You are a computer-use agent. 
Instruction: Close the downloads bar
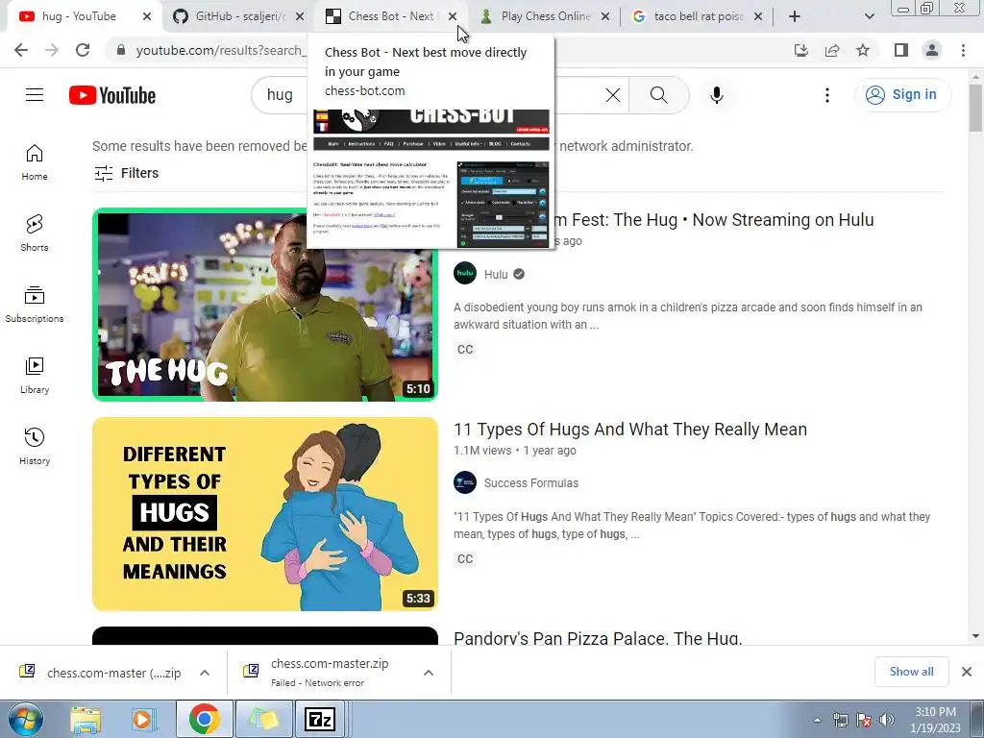click(x=967, y=672)
